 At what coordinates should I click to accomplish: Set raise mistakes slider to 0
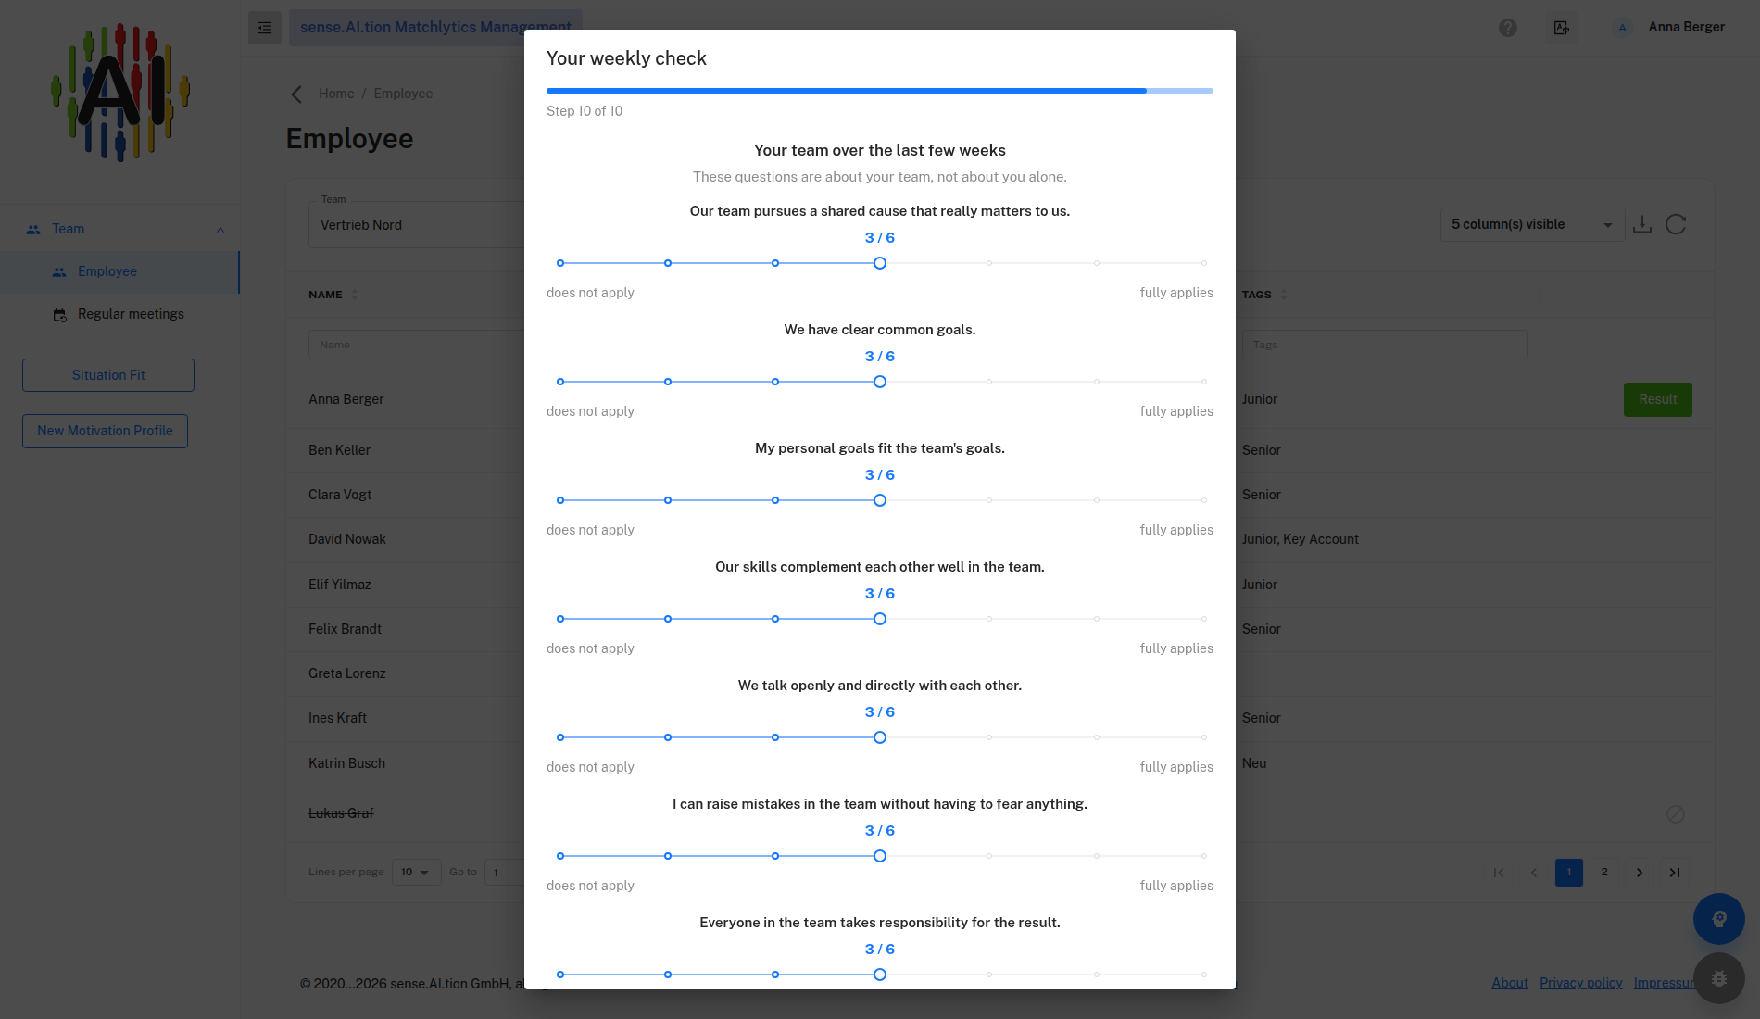tap(560, 856)
